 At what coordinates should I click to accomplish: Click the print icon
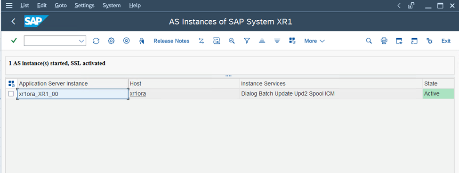coord(384,41)
